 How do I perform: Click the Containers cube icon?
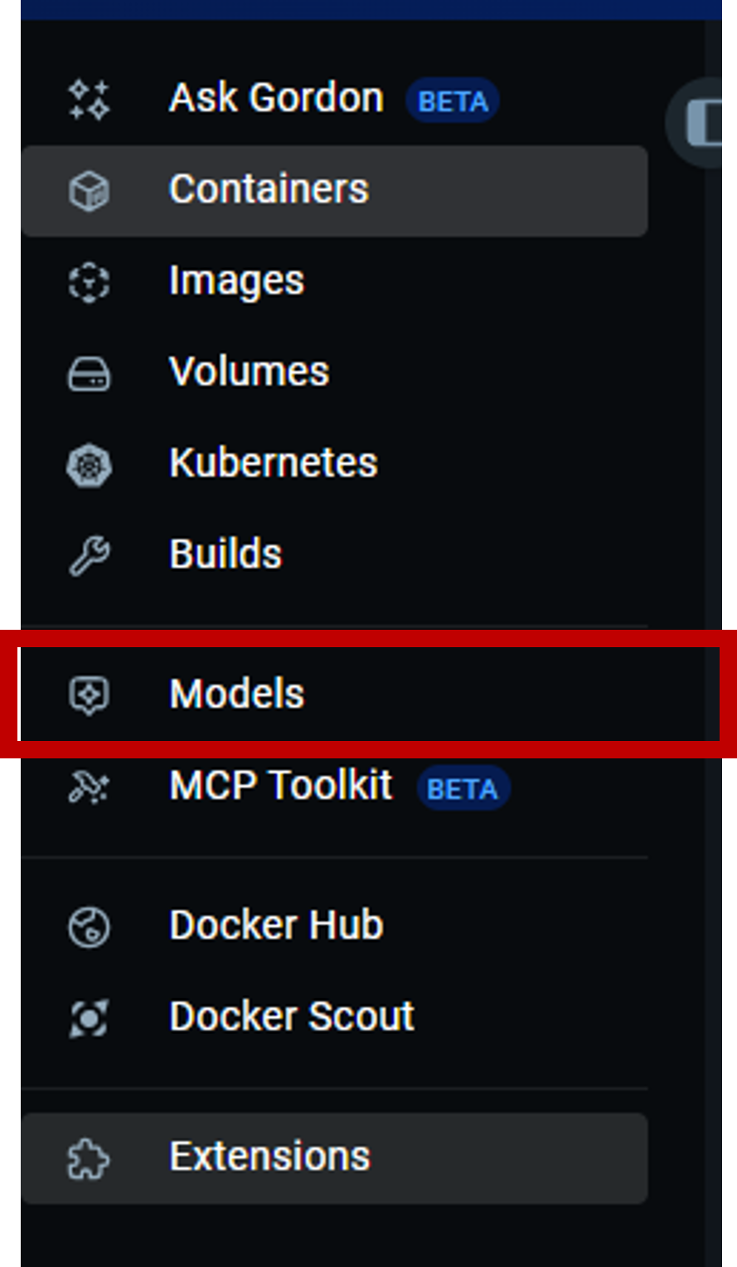pyautogui.click(x=89, y=191)
